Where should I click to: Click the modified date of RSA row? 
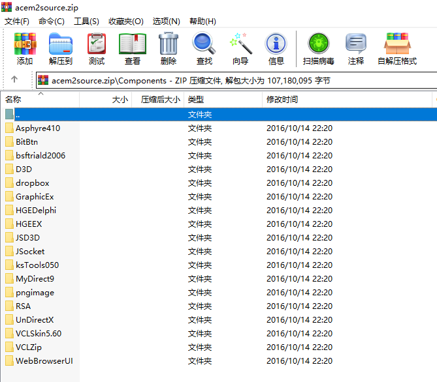tap(299, 306)
